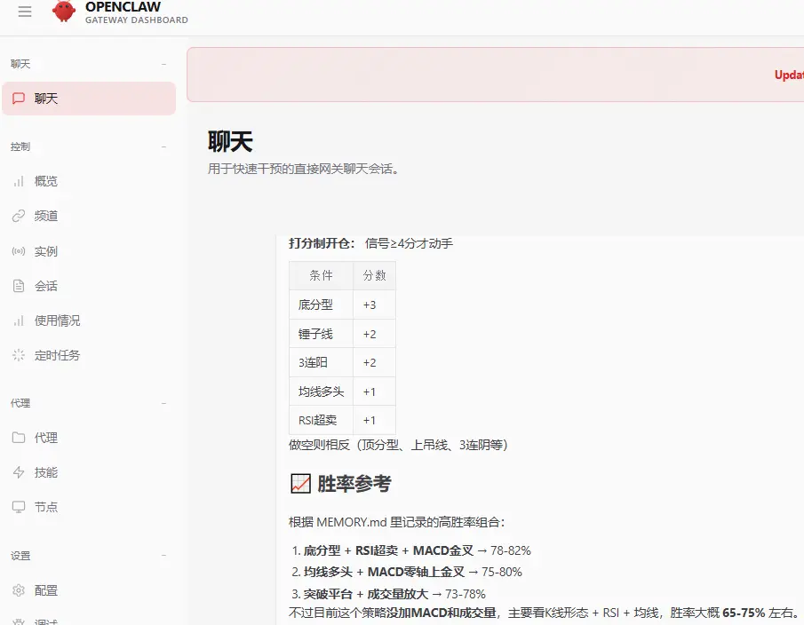Open 会话 using the document icon
Image resolution: width=804 pixels, height=625 pixels.
click(17, 286)
